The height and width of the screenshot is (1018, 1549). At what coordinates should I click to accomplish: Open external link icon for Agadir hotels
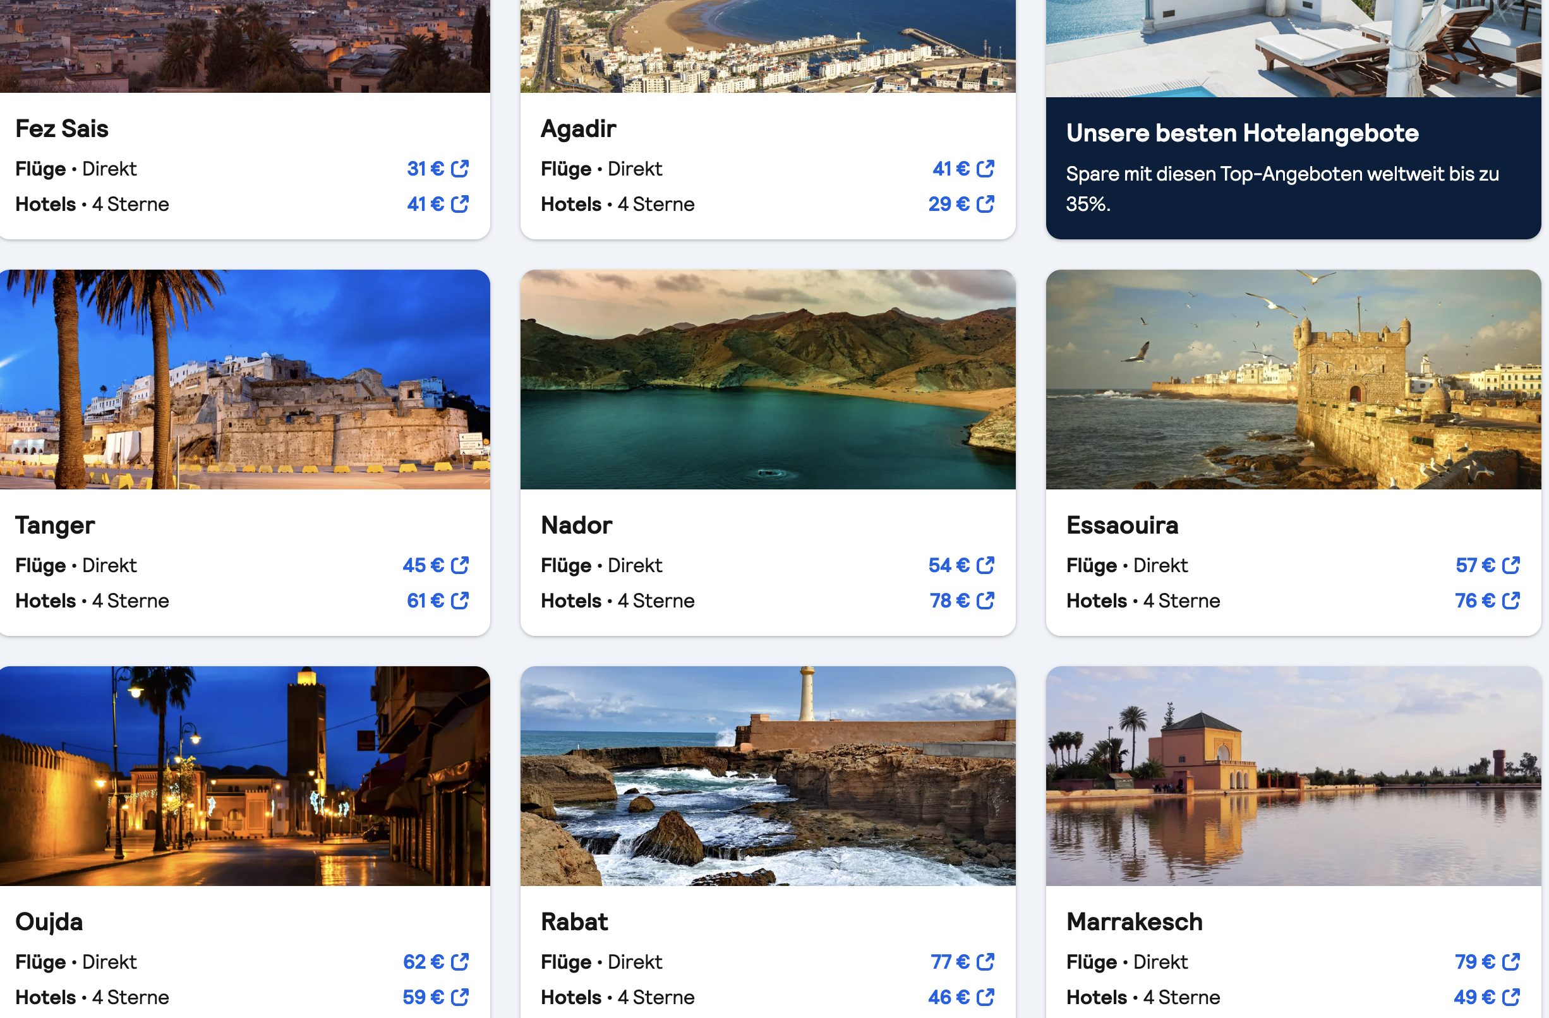(x=985, y=203)
